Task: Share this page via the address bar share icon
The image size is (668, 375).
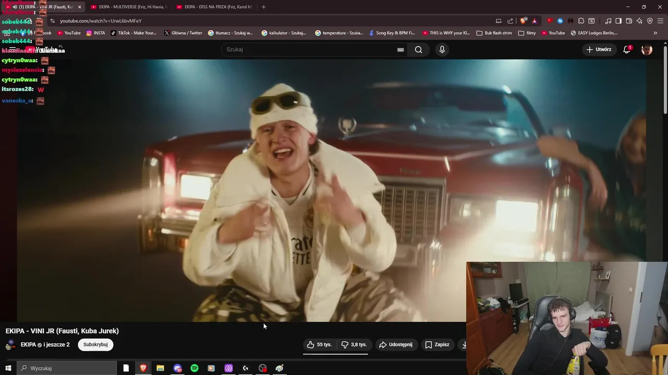Action: 510,21
